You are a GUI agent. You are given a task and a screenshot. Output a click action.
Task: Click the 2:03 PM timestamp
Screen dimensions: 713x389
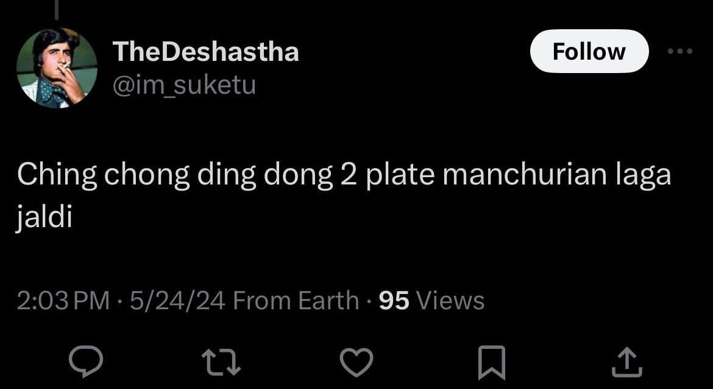pyautogui.click(x=63, y=300)
